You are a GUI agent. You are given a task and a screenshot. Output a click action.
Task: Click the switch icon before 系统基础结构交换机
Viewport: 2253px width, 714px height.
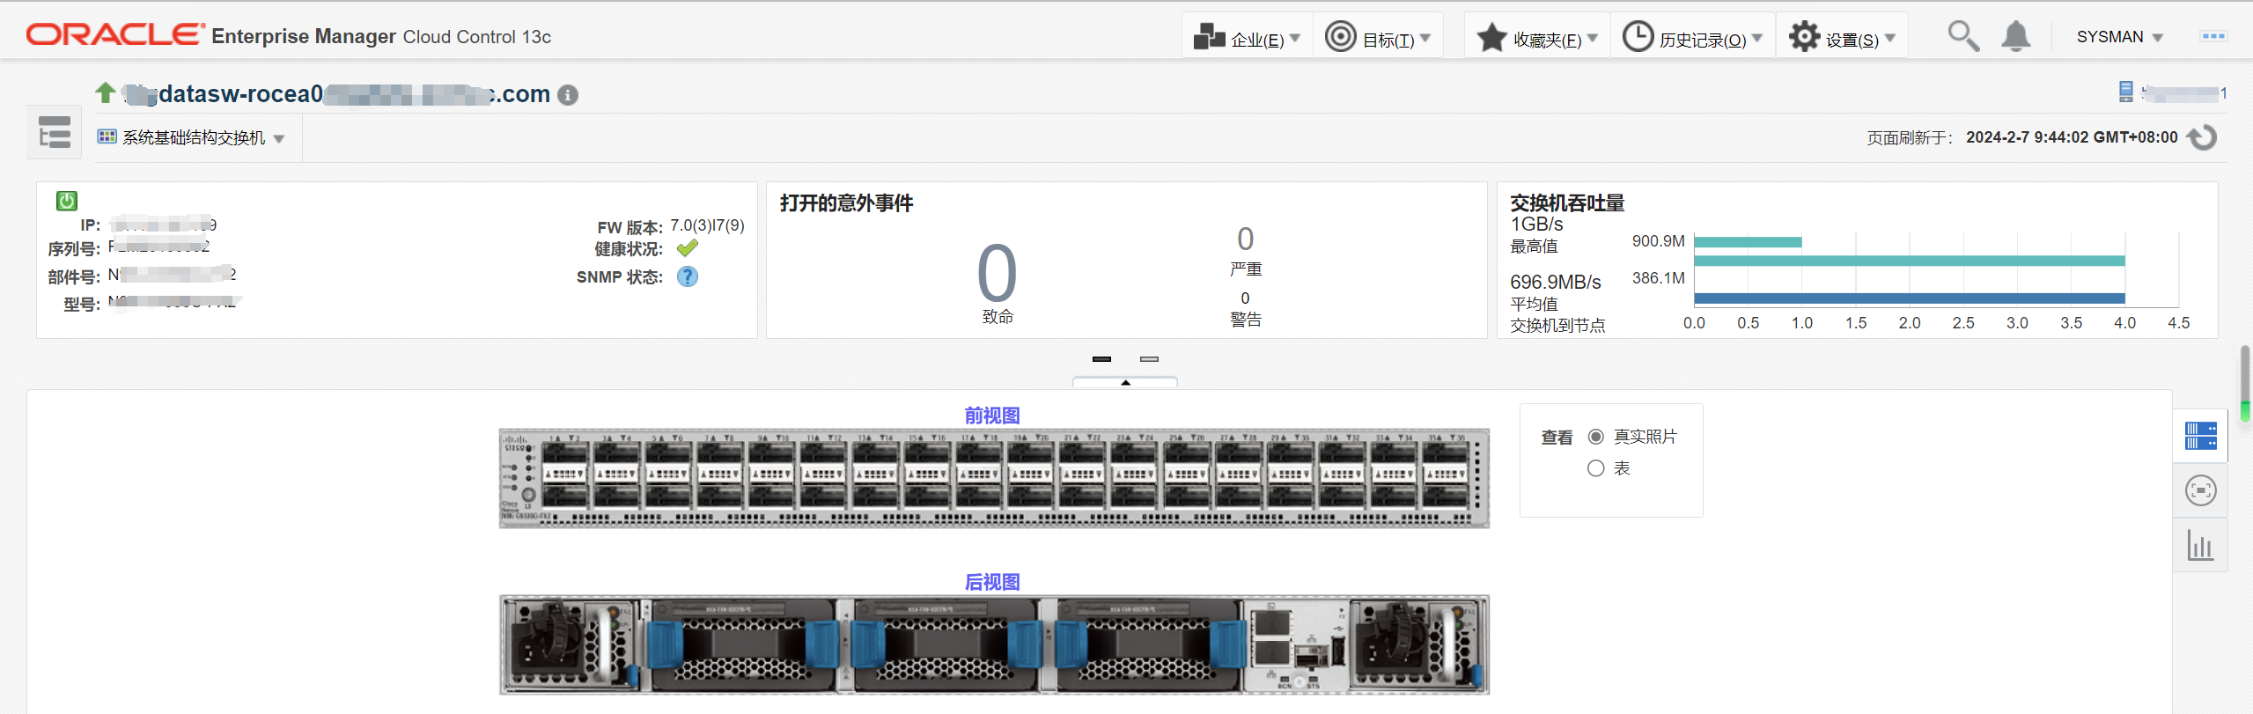pyautogui.click(x=107, y=136)
